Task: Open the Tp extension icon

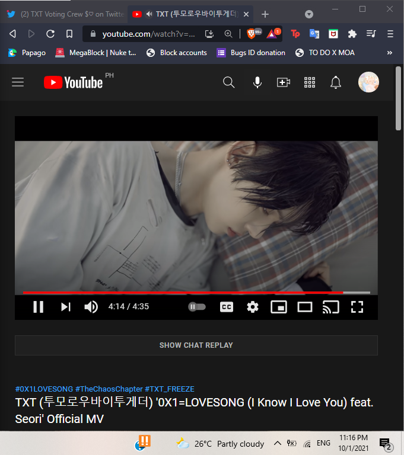Action: point(295,34)
